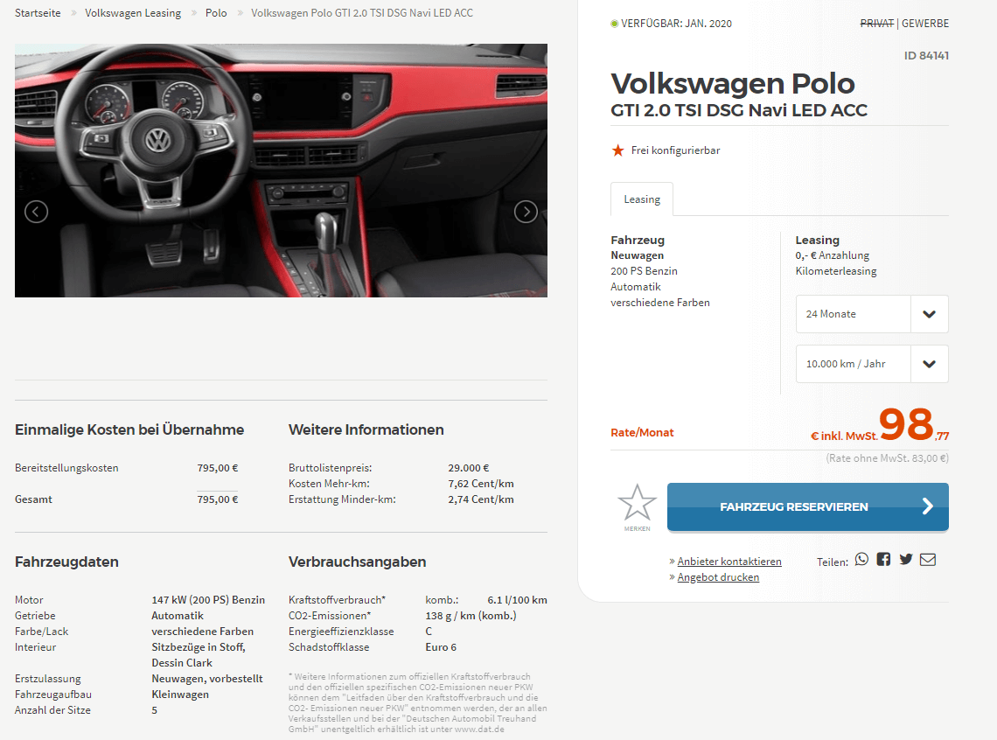Viewport: 997px width, 740px height.
Task: Share the offer on Twitter
Action: 906,560
